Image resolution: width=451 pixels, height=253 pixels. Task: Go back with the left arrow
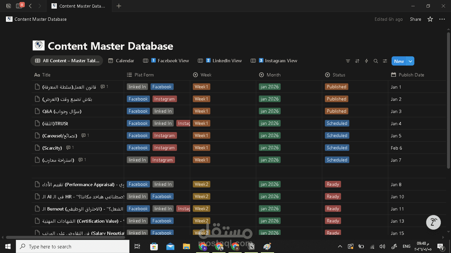point(30,6)
